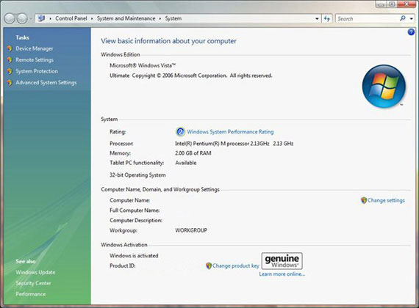The height and width of the screenshot is (308, 419).
Task: Click the System breadcrumb item
Action: click(x=173, y=18)
